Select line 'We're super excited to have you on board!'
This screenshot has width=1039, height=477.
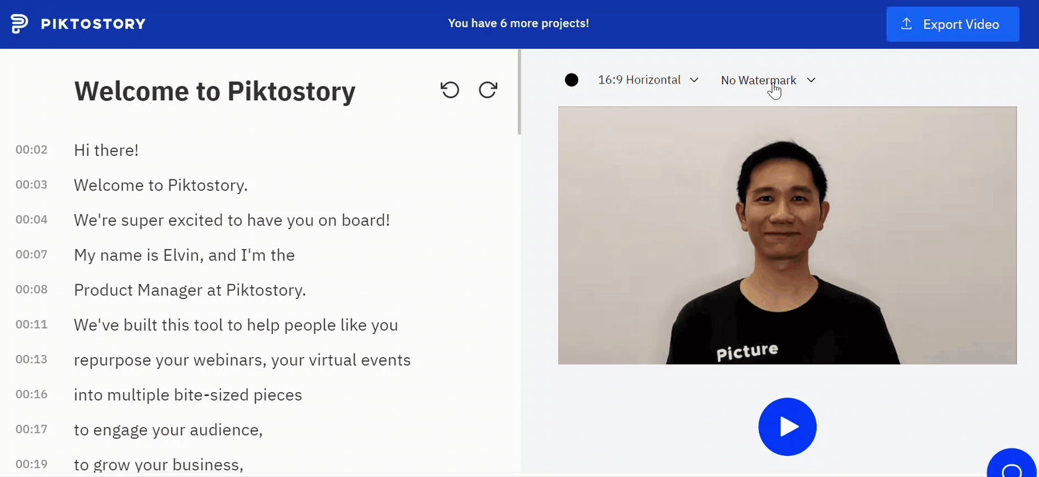click(232, 220)
